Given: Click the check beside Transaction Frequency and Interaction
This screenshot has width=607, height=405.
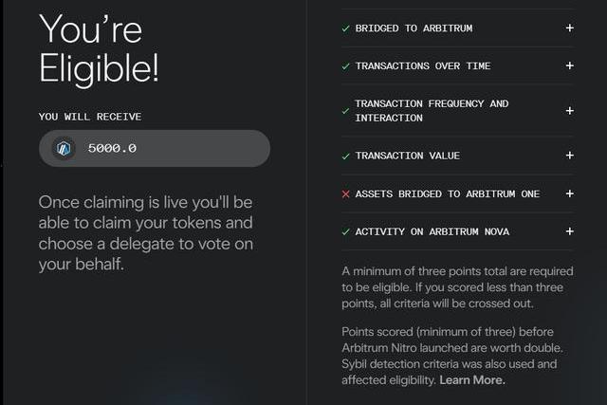Looking at the screenshot, I should (x=345, y=111).
